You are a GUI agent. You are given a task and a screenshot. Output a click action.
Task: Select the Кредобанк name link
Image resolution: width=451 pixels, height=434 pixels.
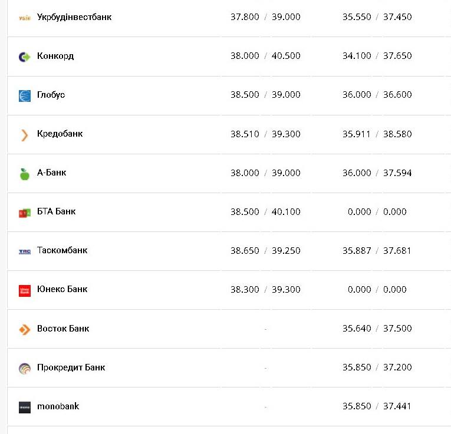(x=60, y=134)
